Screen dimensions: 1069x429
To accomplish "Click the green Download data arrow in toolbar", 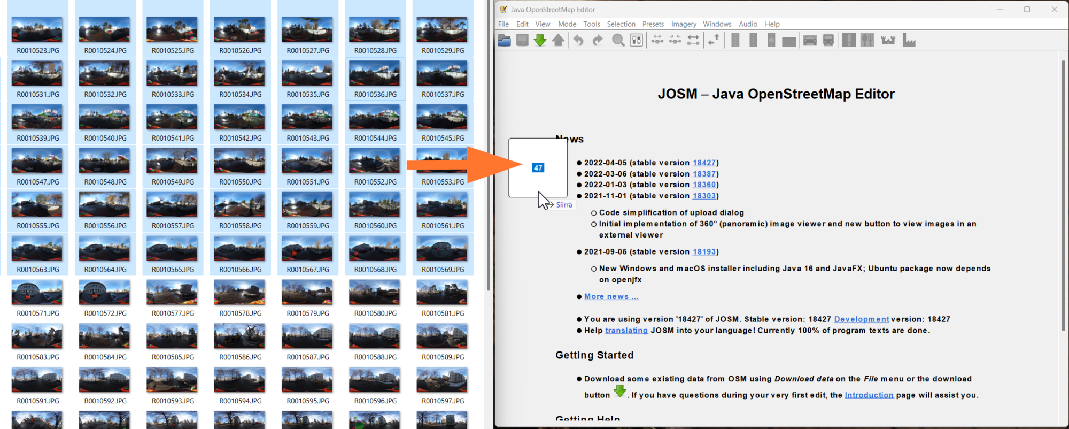I will tap(540, 40).
